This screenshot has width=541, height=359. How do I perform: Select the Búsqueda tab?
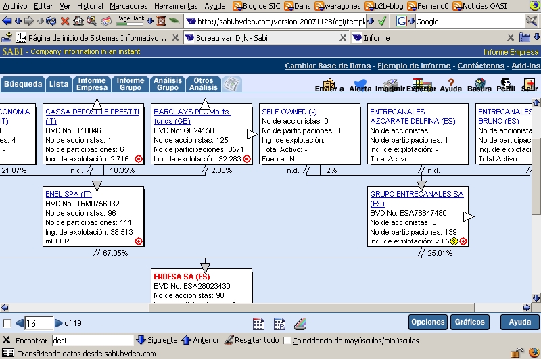[x=23, y=84]
